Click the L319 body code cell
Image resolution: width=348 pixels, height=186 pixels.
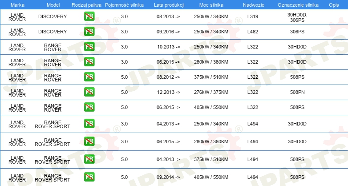point(253,16)
